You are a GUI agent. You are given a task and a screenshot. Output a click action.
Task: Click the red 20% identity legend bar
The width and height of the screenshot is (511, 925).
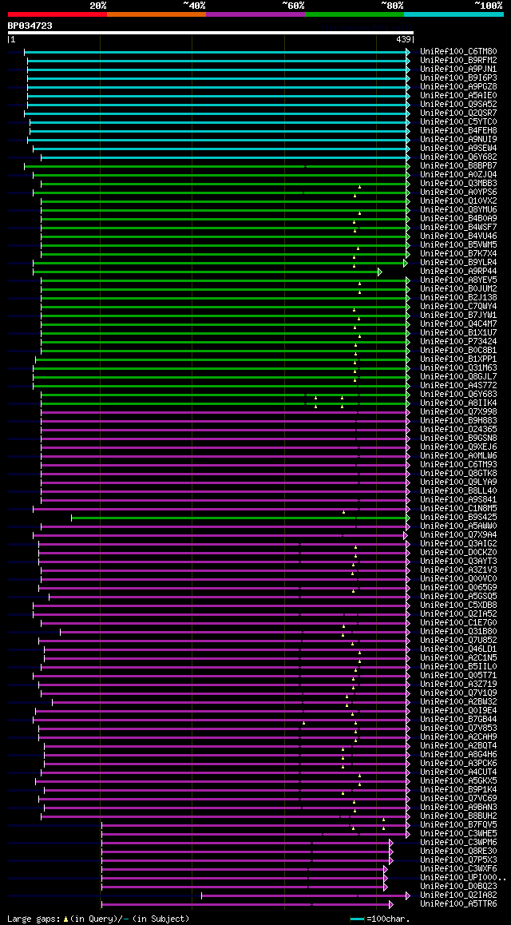pos(57,14)
